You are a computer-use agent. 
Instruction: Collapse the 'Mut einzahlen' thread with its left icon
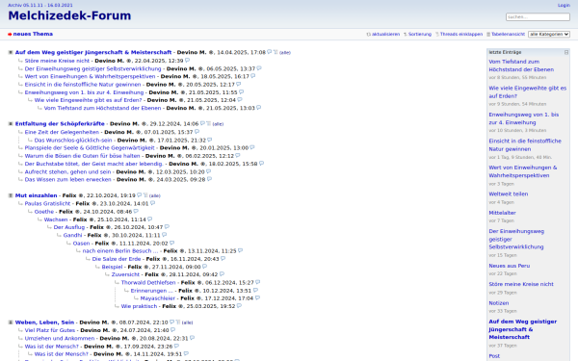tap(11, 195)
